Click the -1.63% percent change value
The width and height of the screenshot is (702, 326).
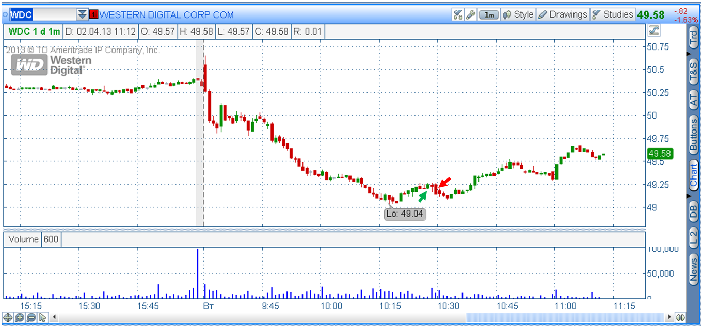tap(685, 20)
